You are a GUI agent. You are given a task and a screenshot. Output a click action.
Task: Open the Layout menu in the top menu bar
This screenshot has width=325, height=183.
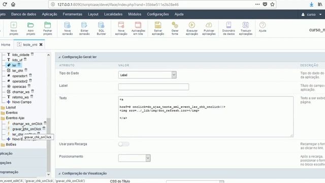click(x=93, y=14)
